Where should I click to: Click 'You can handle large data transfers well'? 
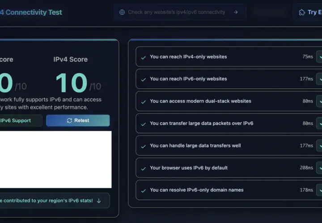click(195, 145)
